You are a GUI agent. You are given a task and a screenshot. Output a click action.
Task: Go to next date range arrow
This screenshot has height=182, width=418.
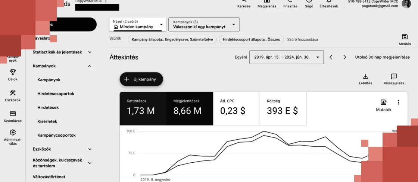coord(345,57)
